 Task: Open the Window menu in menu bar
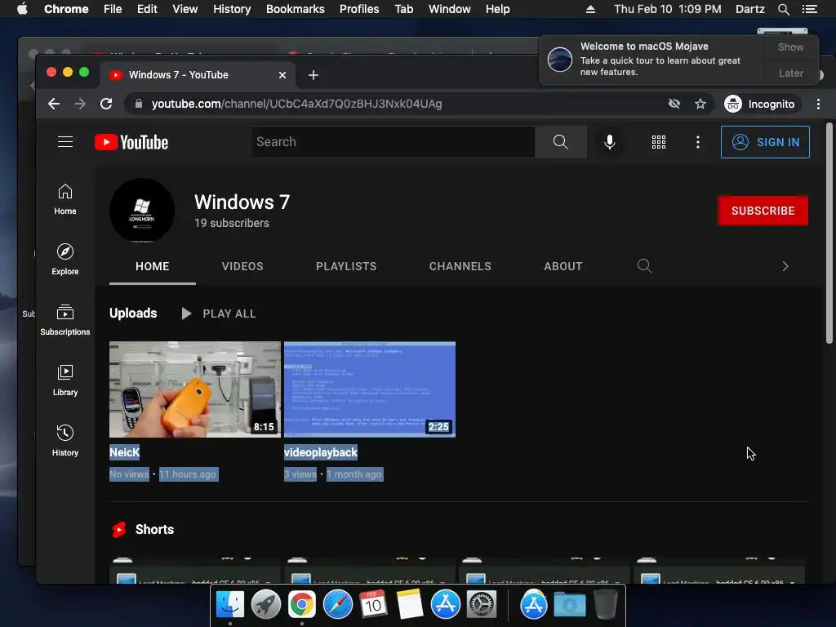click(x=450, y=9)
